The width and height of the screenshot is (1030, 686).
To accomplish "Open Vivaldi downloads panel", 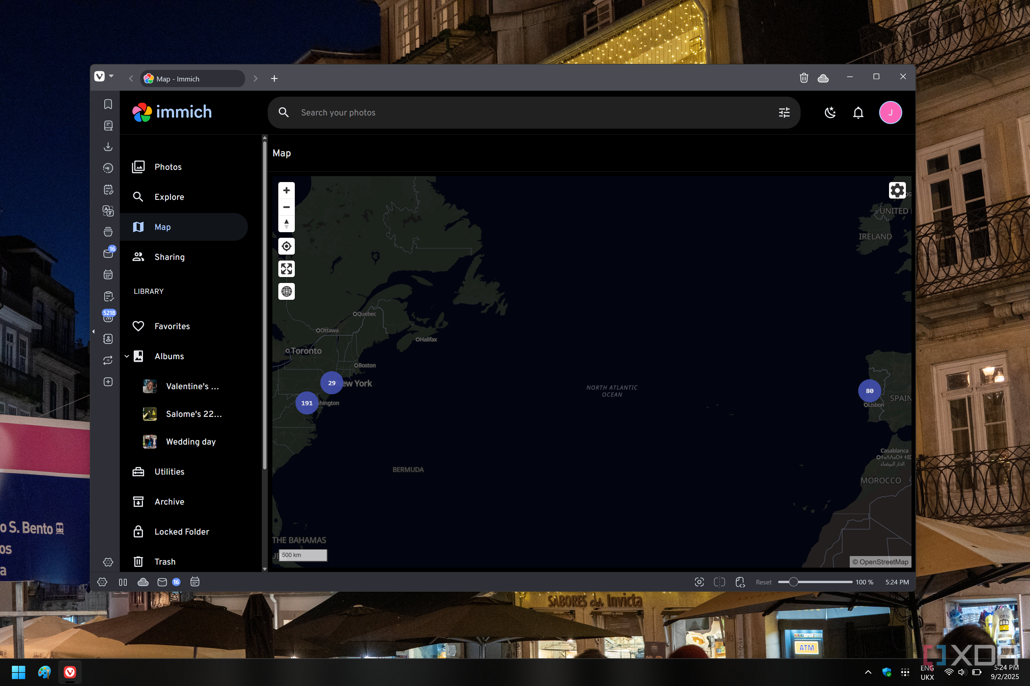I will tap(108, 146).
